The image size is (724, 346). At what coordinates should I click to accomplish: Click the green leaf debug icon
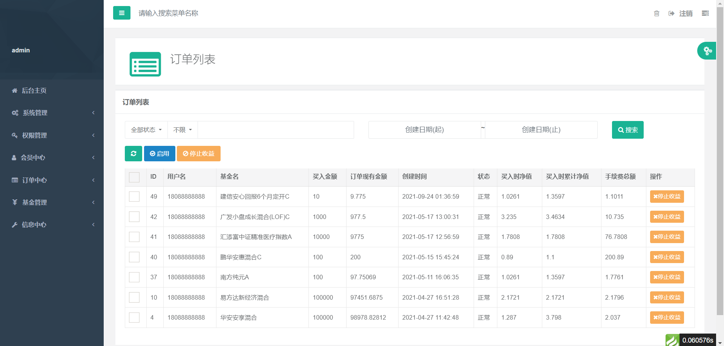[672, 340]
